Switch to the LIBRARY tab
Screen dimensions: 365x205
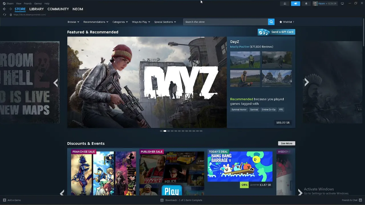(36, 9)
